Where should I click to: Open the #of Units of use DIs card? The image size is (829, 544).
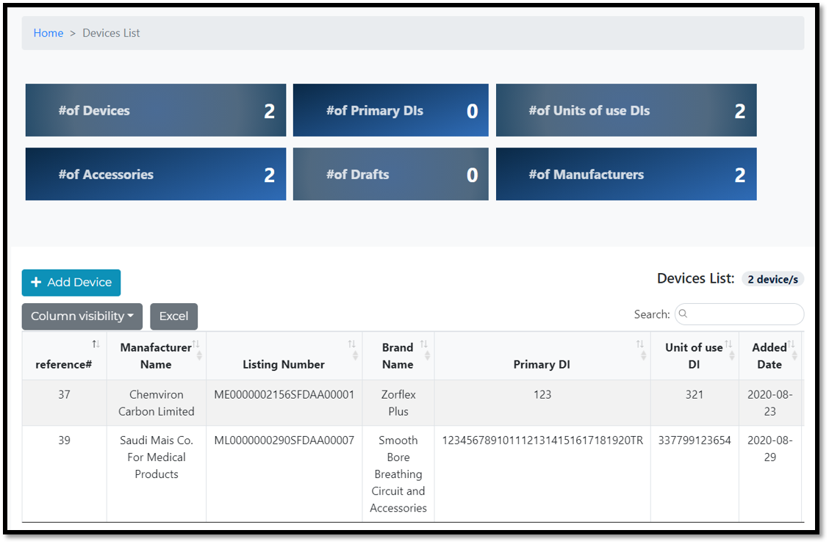click(x=626, y=110)
